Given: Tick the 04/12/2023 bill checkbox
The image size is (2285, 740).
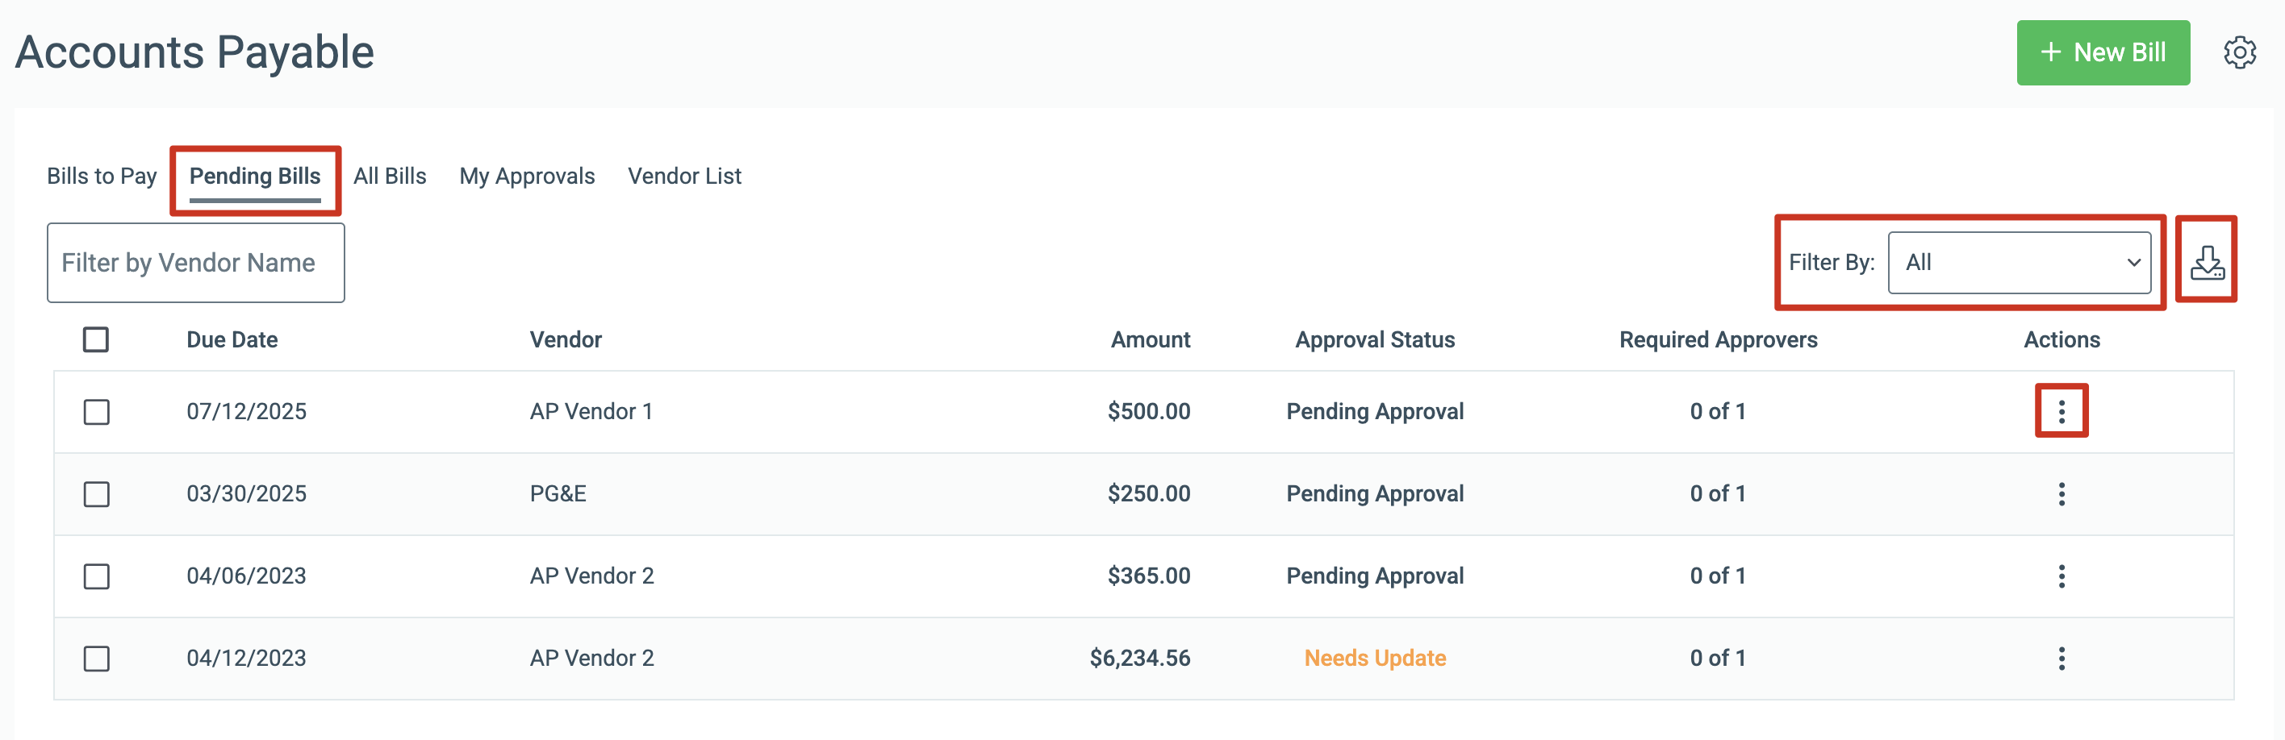Looking at the screenshot, I should click(x=96, y=659).
